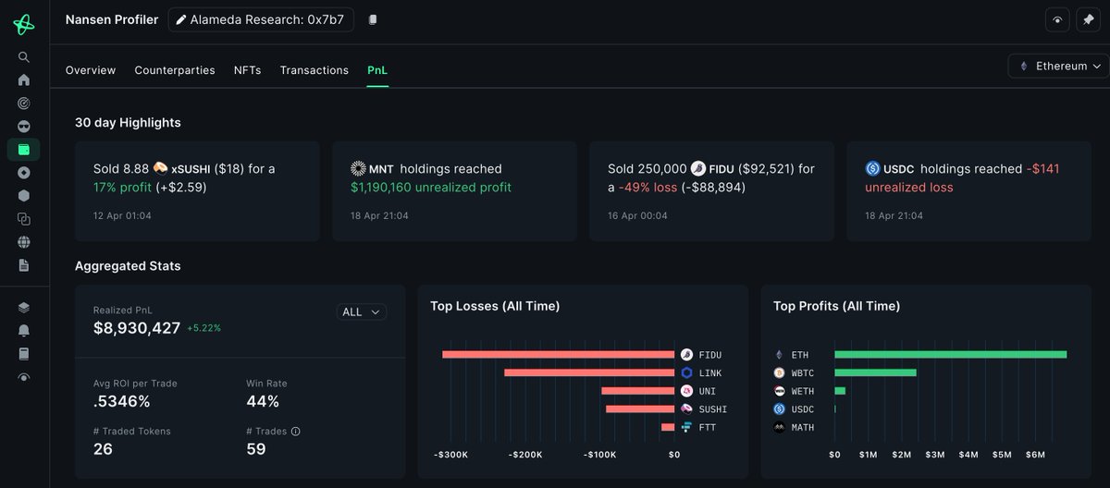Click the FIDU loss bar in Top Losses
The width and height of the screenshot is (1110, 488).
(559, 355)
